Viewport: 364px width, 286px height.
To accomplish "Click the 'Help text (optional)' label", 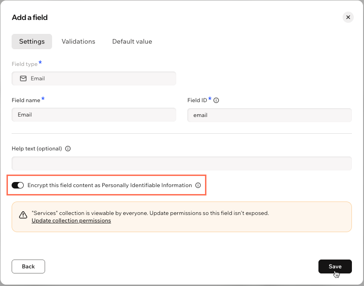I will tap(37, 149).
